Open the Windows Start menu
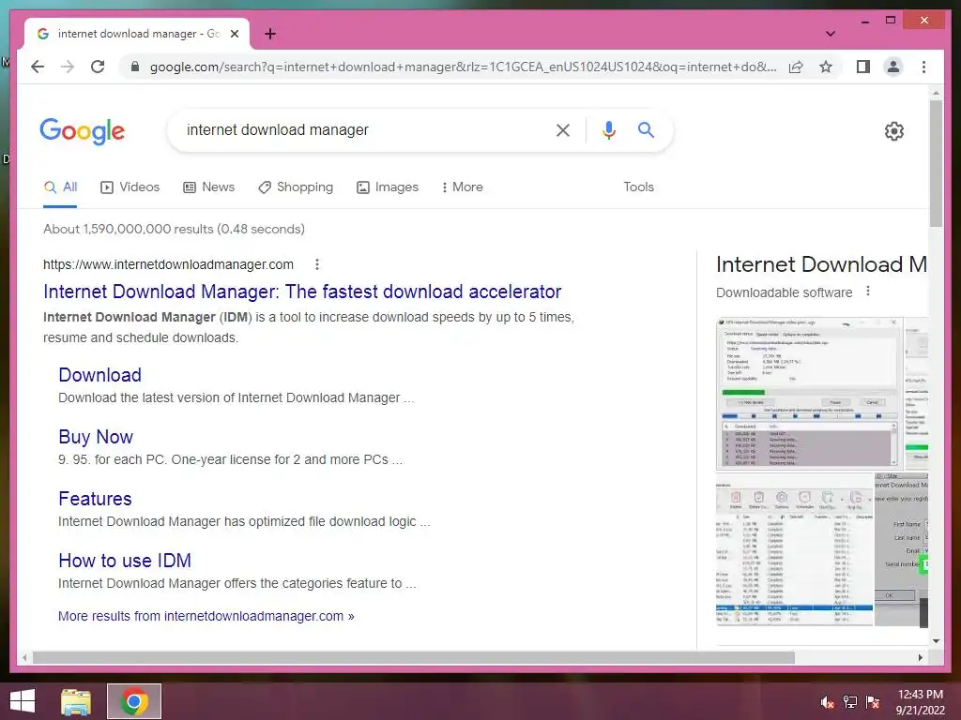 click(23, 701)
